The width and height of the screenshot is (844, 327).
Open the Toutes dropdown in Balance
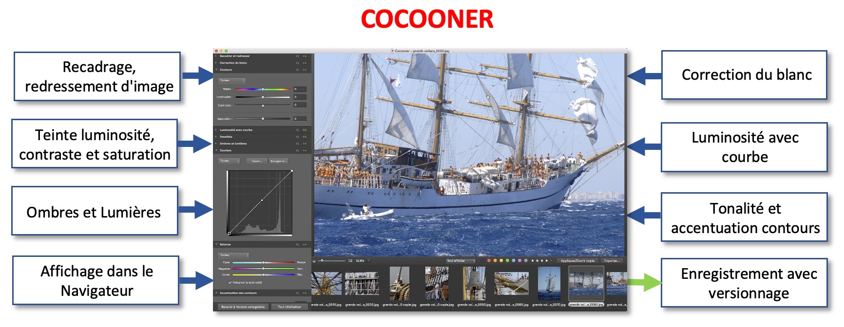pyautogui.click(x=233, y=255)
